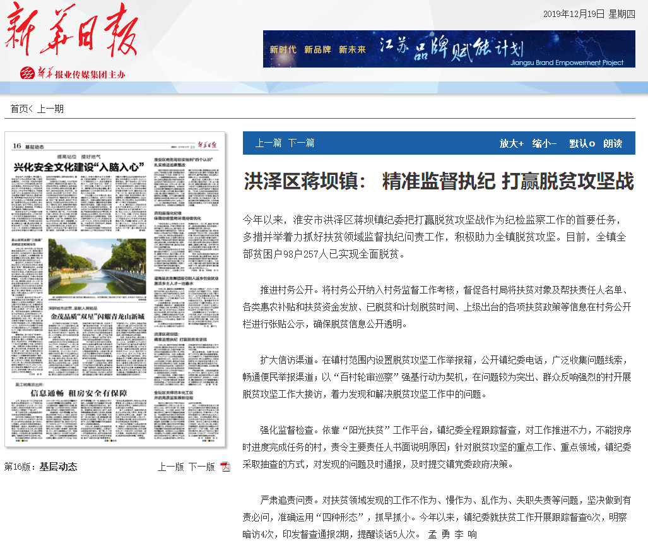Click the author names 孟勇 李响
Screen dimensions: 648x560
tap(452, 534)
